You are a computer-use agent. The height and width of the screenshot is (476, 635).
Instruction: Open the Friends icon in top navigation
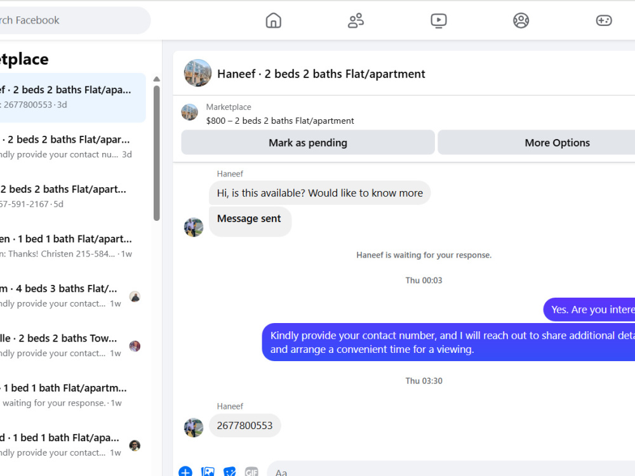(x=356, y=20)
